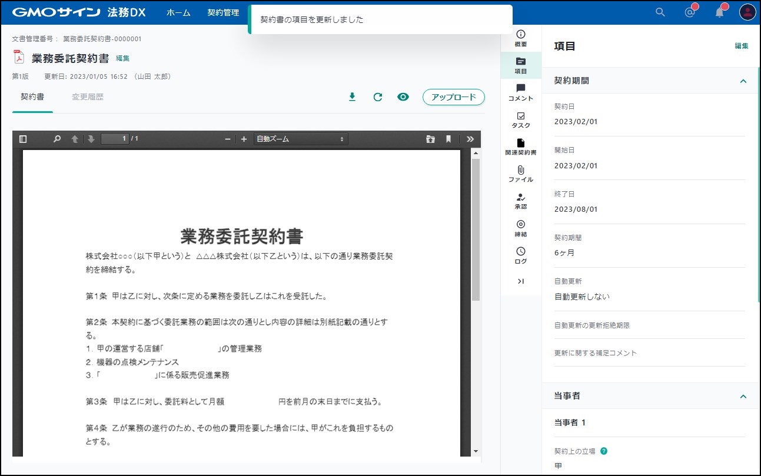Download the contract file icon

point(352,97)
